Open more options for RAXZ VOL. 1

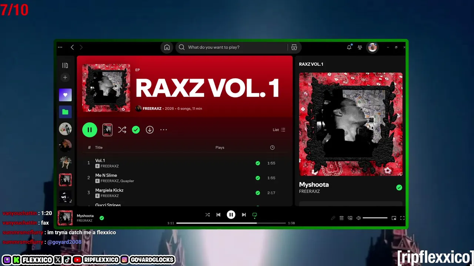click(164, 130)
